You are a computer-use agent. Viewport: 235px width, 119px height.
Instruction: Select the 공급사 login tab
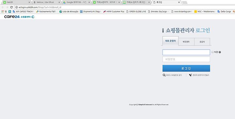point(202,42)
